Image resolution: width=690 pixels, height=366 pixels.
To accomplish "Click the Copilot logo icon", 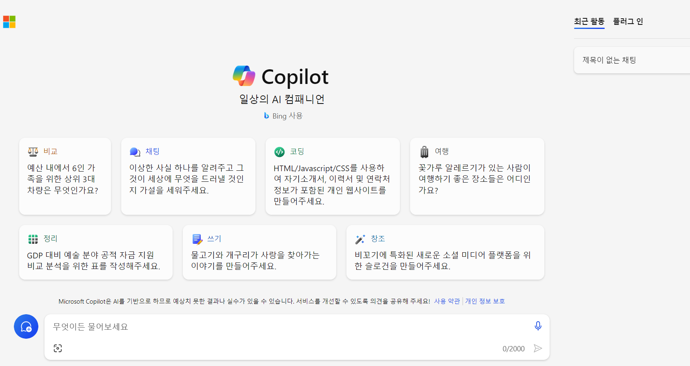I will (x=244, y=76).
